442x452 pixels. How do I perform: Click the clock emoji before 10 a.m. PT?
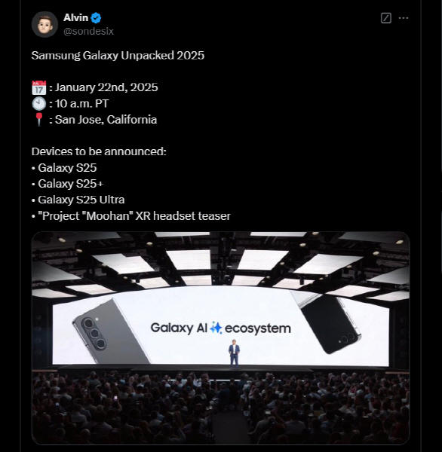[x=38, y=104]
